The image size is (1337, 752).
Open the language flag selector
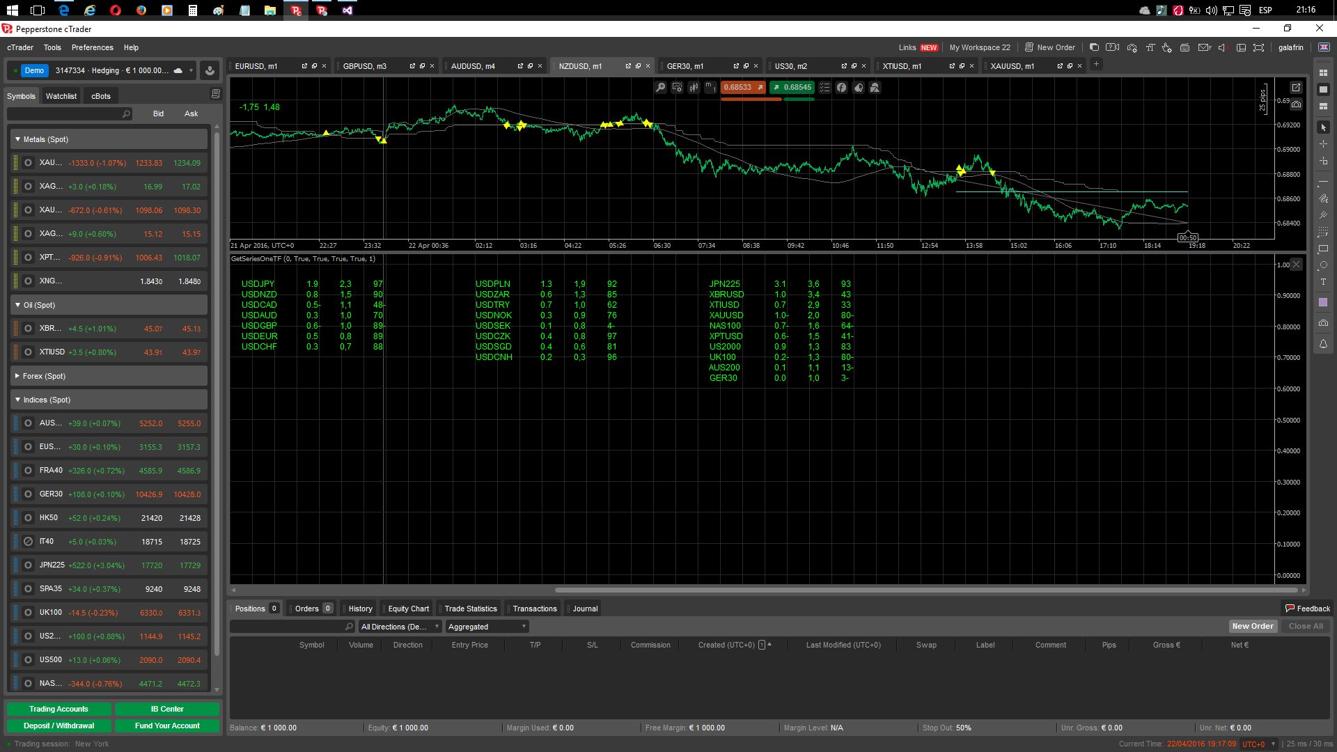point(1324,47)
